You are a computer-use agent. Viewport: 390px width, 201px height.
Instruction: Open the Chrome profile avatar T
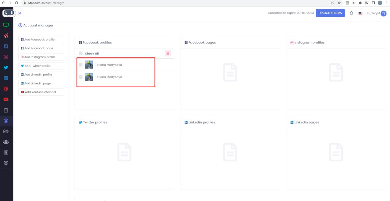tap(380, 3)
